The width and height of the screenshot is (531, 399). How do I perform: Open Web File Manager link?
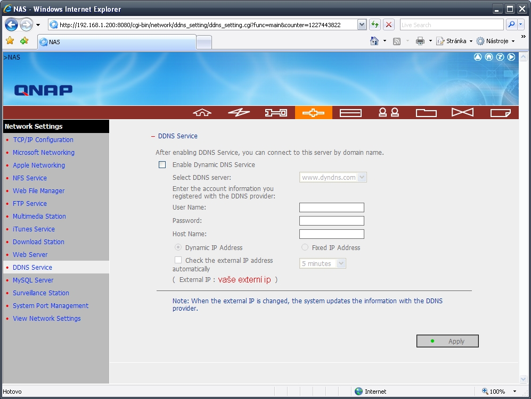[38, 190]
